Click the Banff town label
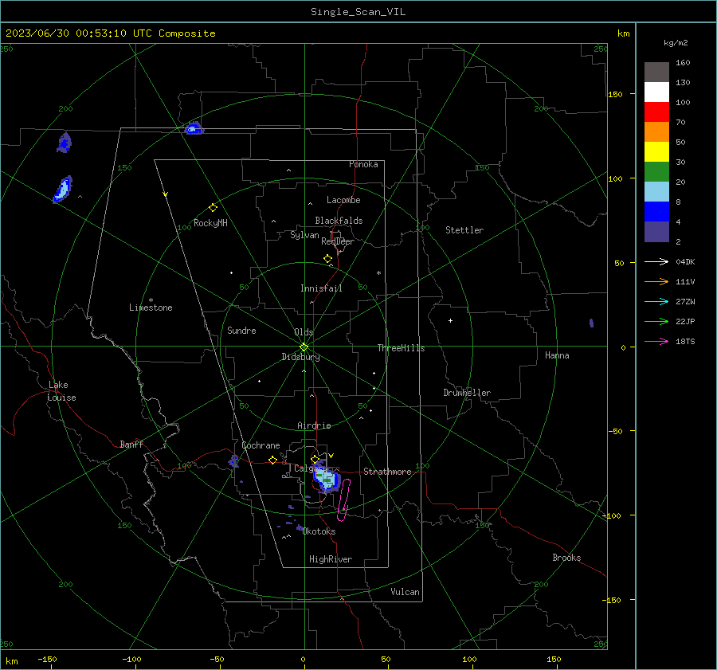This screenshot has height=670, width=717. point(131,444)
